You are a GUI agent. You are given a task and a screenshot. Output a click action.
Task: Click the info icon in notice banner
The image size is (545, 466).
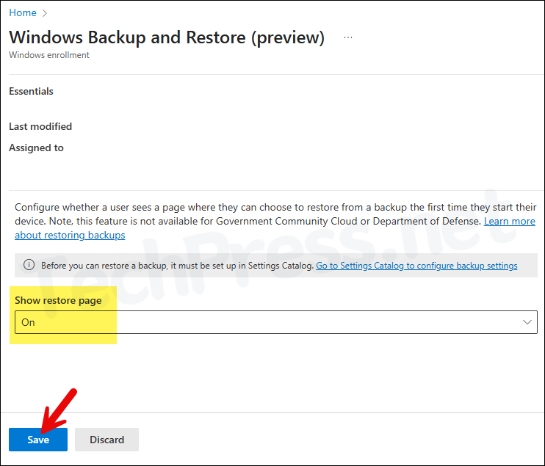pyautogui.click(x=29, y=265)
